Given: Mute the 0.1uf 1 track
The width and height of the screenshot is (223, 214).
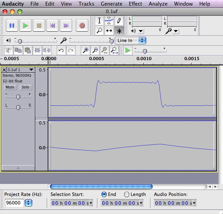Looking at the screenshot, I should click(10, 87).
